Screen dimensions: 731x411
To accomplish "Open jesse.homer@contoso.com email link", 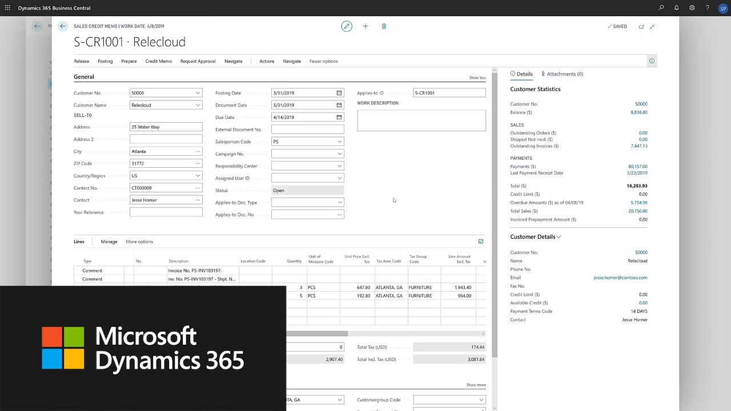I will (620, 277).
